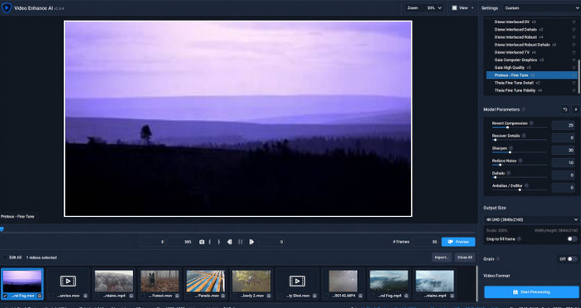This screenshot has width=581, height=308.
Task: Click the Import... button
Action: pyautogui.click(x=442, y=257)
